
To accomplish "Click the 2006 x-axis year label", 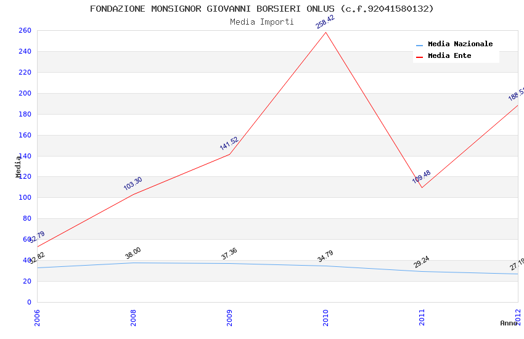I will pyautogui.click(x=37, y=317).
